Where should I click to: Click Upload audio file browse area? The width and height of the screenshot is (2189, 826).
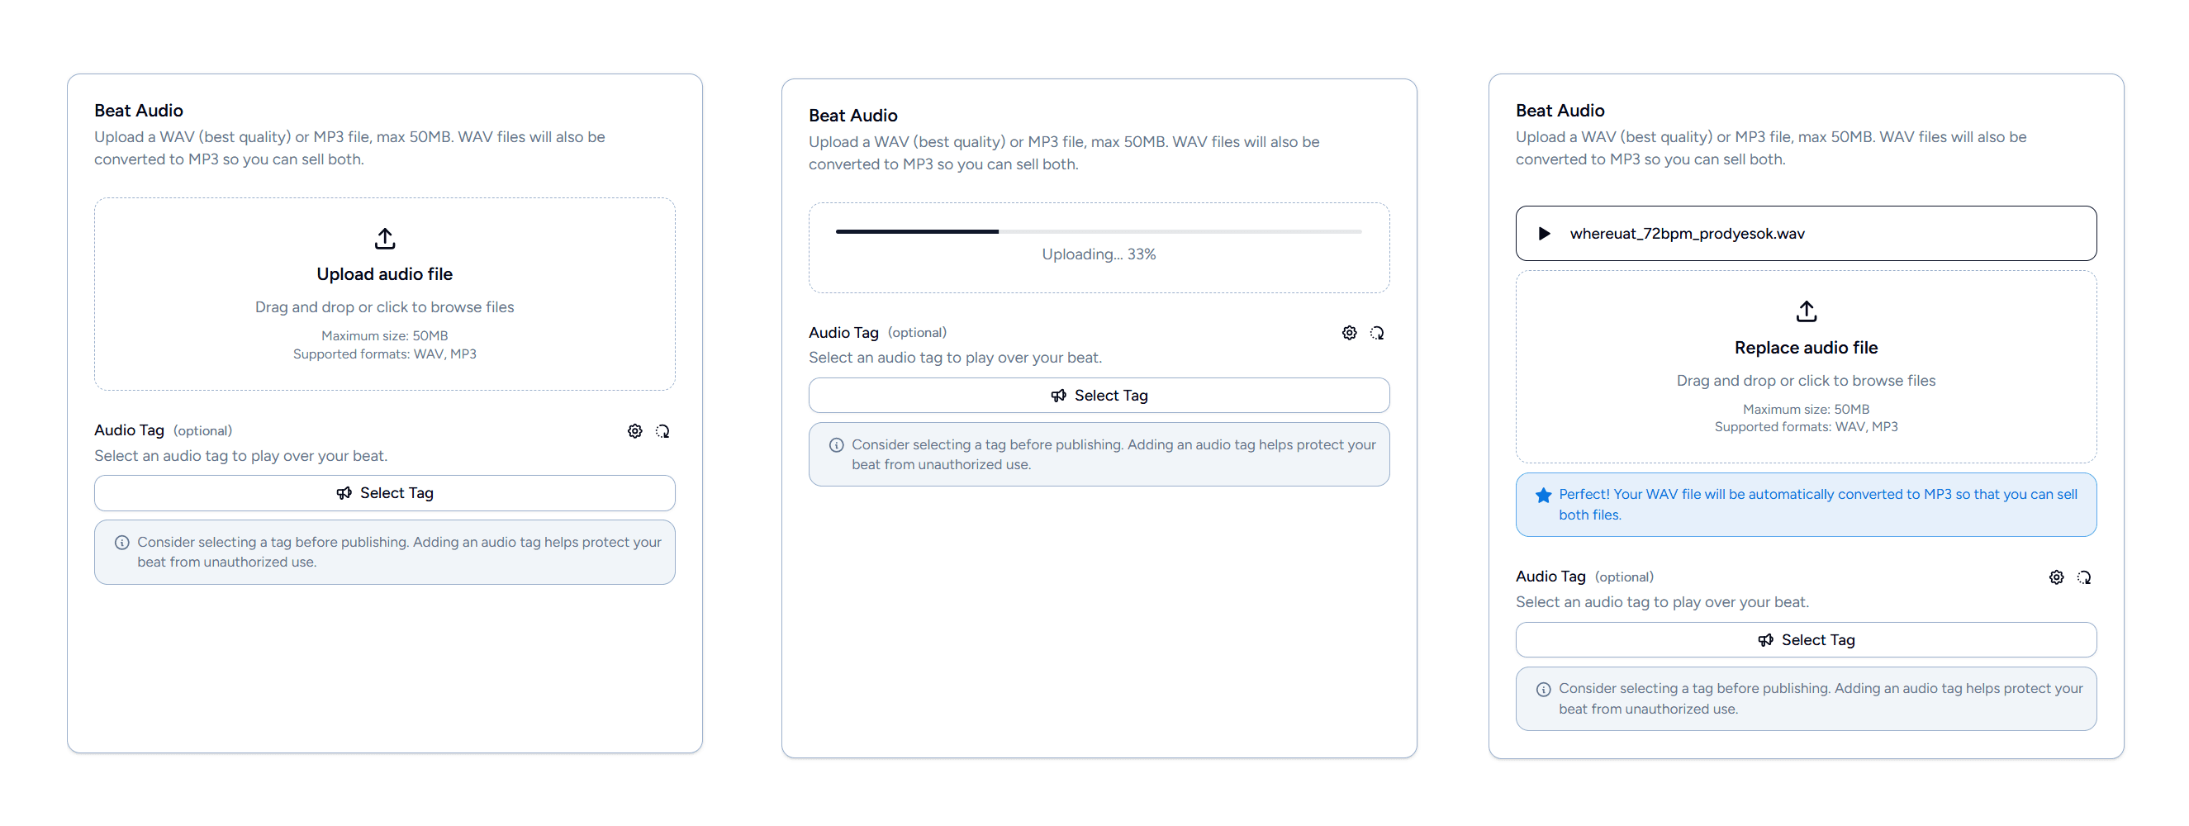[384, 294]
